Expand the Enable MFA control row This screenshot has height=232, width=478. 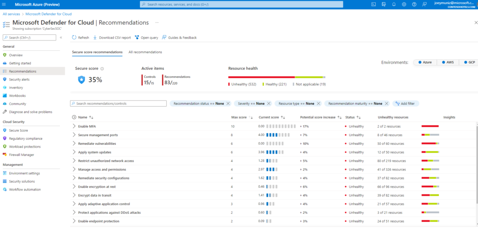click(x=74, y=126)
